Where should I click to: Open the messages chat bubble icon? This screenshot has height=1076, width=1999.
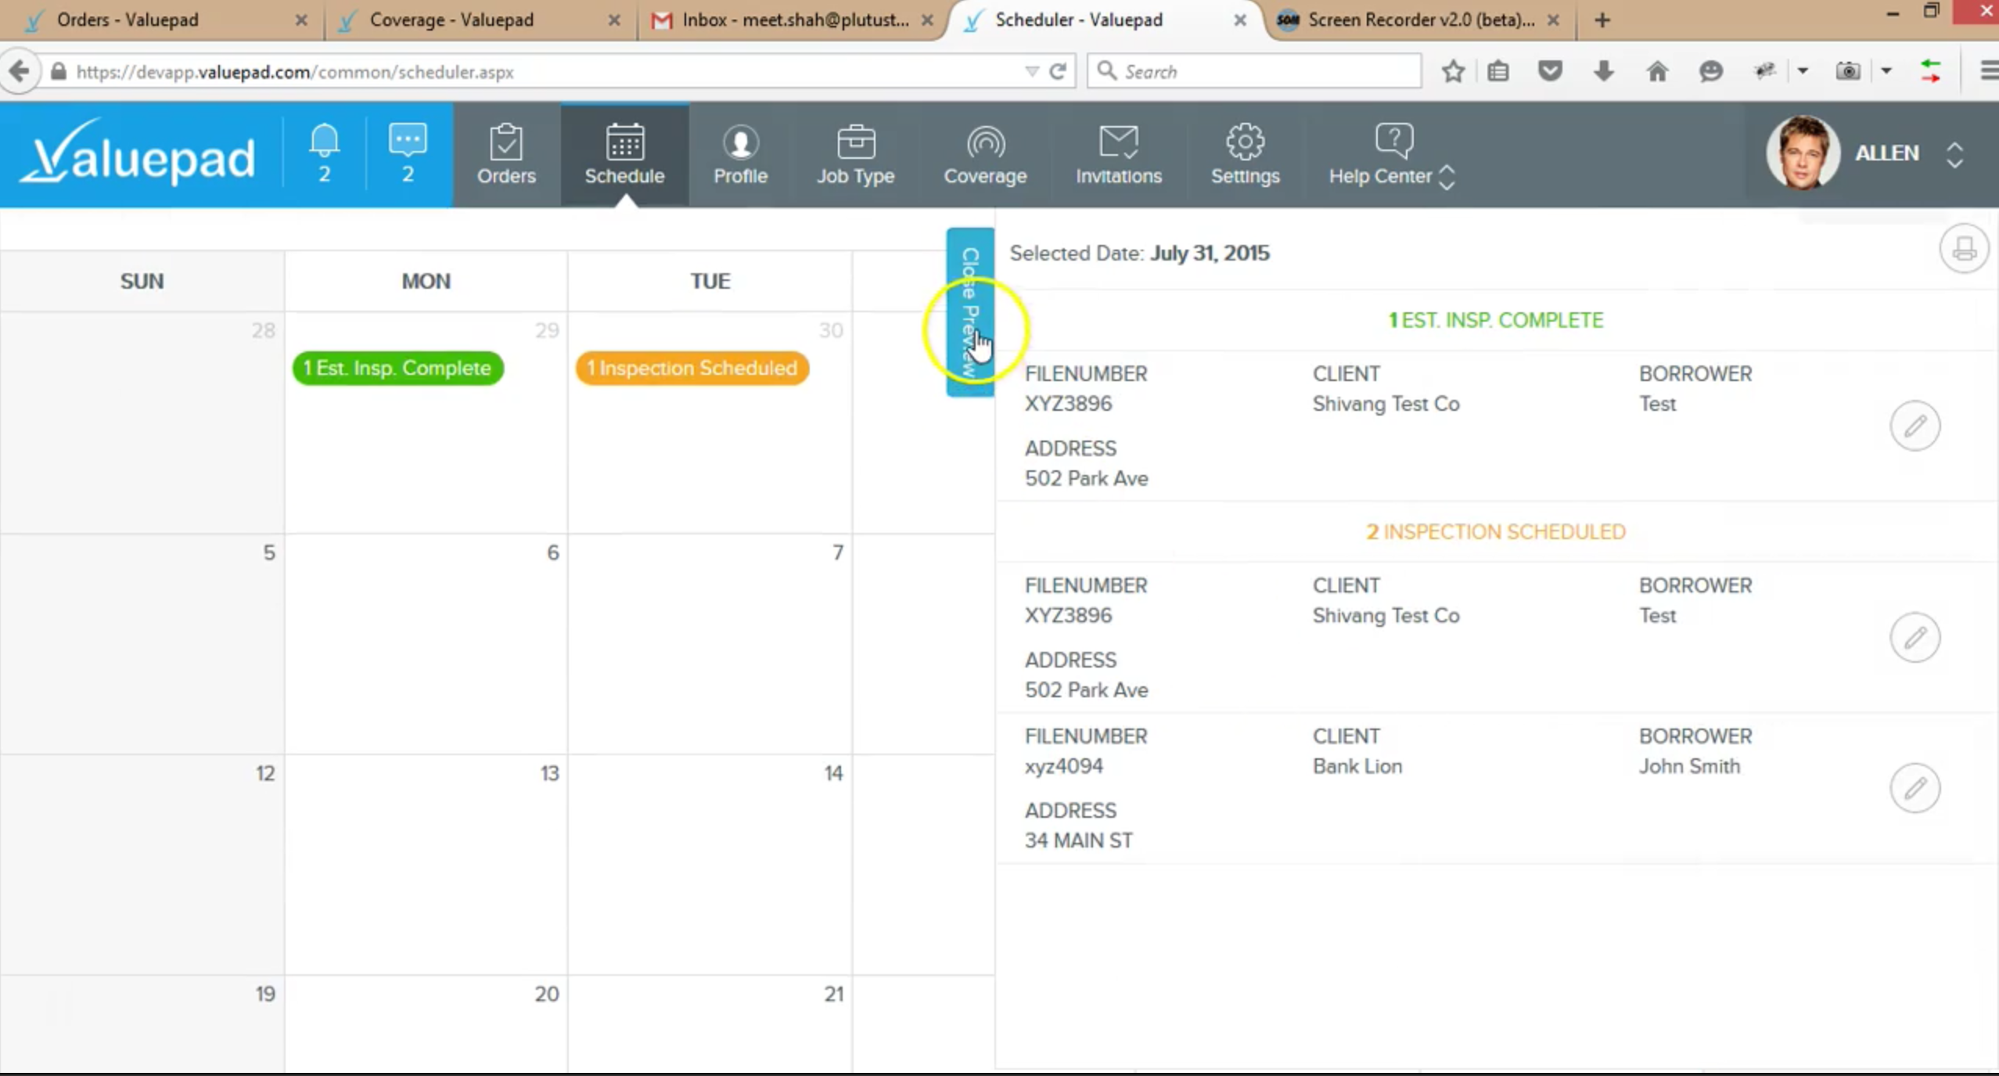408,154
